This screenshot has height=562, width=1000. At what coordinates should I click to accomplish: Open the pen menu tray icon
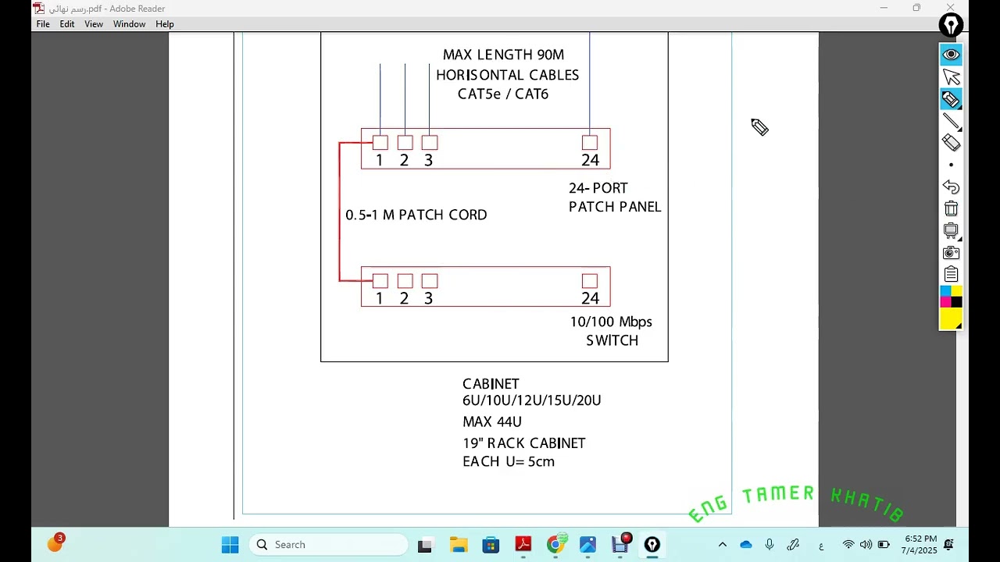794,545
